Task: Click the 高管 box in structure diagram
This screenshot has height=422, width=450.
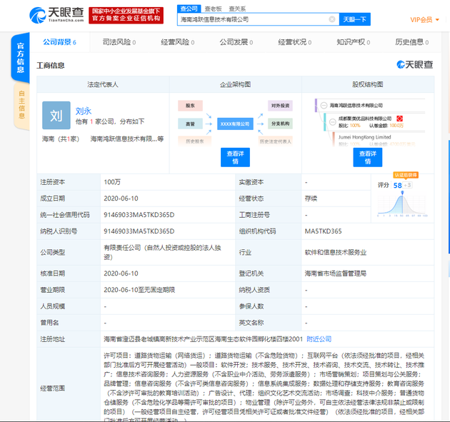Action: [x=190, y=124]
